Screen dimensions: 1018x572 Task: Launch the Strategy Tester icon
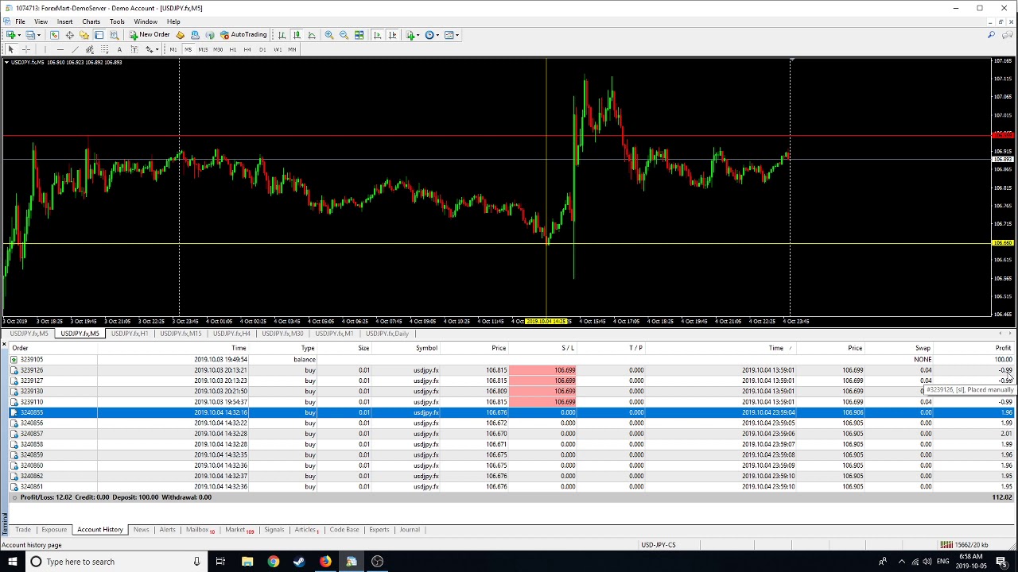115,35
